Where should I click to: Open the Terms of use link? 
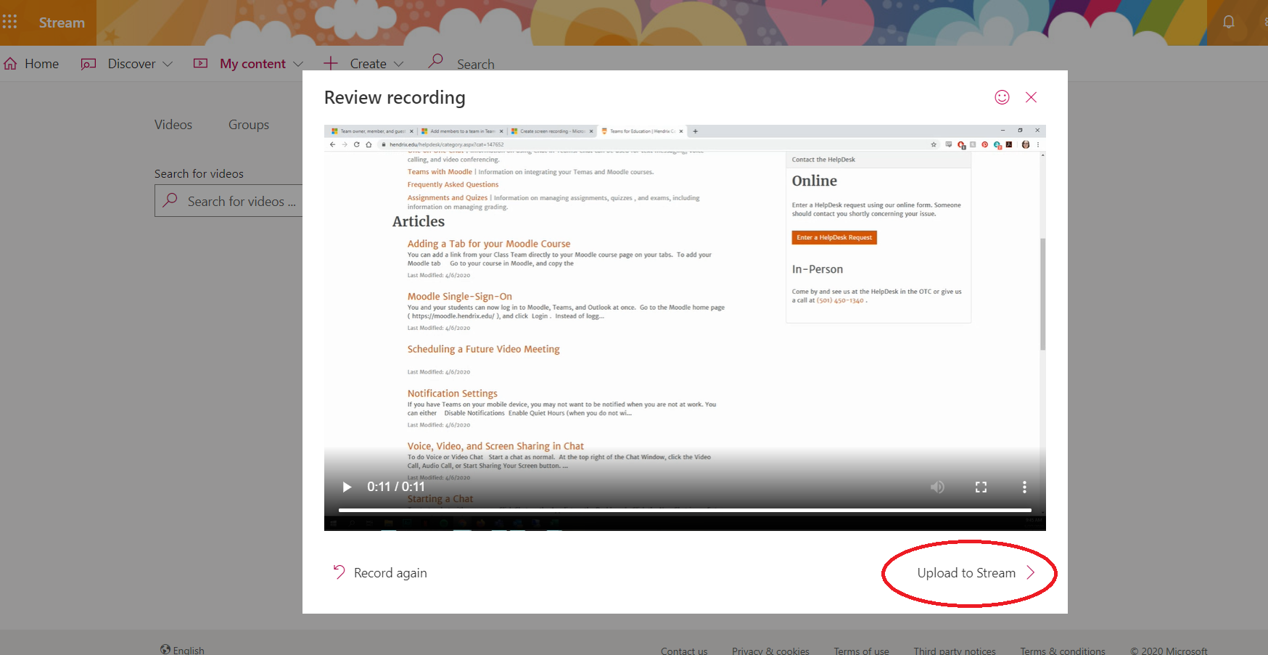(861, 651)
